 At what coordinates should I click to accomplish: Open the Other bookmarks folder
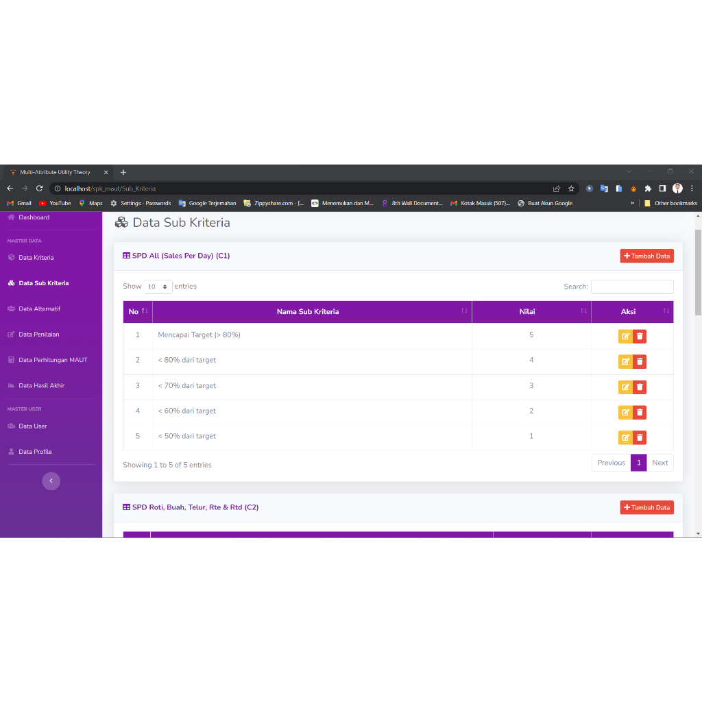tap(670, 203)
